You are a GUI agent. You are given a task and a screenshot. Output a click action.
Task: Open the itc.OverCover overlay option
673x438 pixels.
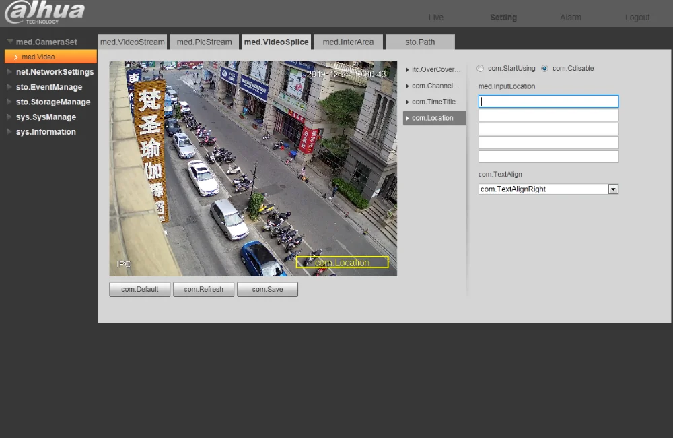(x=435, y=69)
